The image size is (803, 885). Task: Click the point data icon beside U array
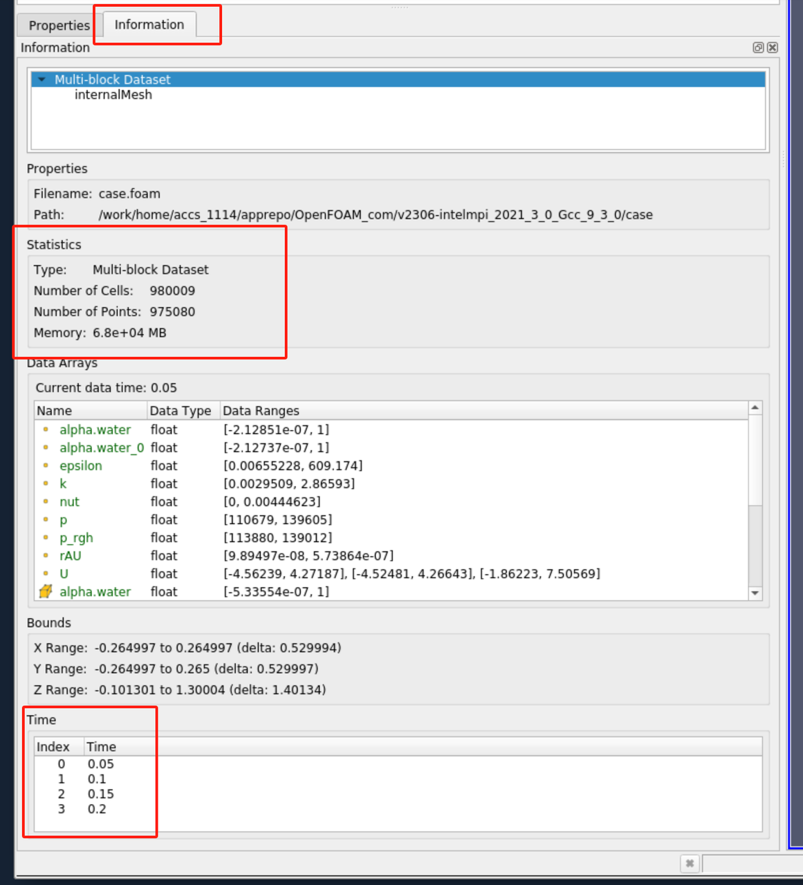click(x=46, y=574)
